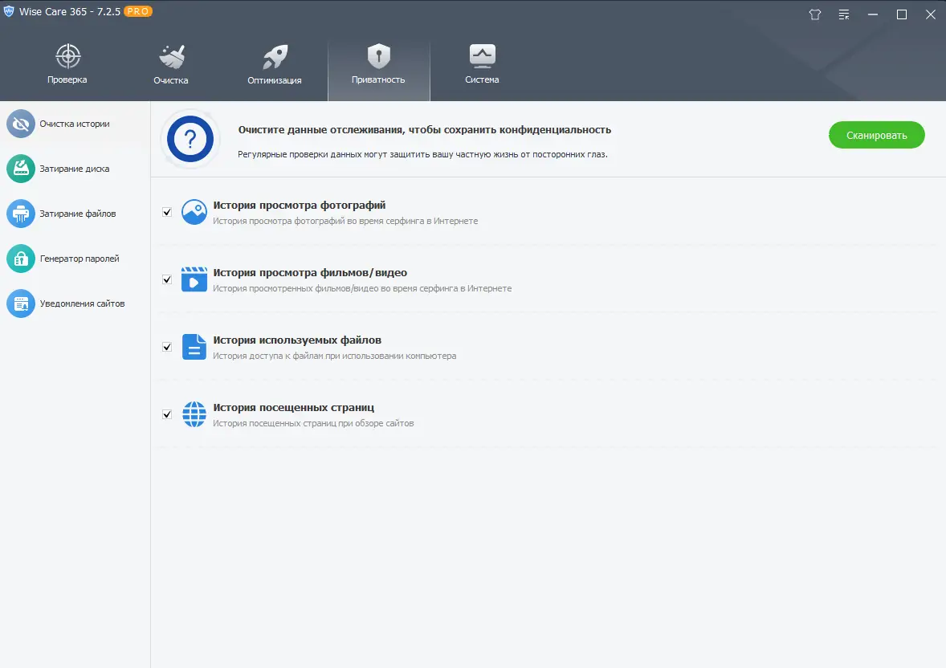Select the История используемых файлов title
The height and width of the screenshot is (668, 946).
[297, 340]
